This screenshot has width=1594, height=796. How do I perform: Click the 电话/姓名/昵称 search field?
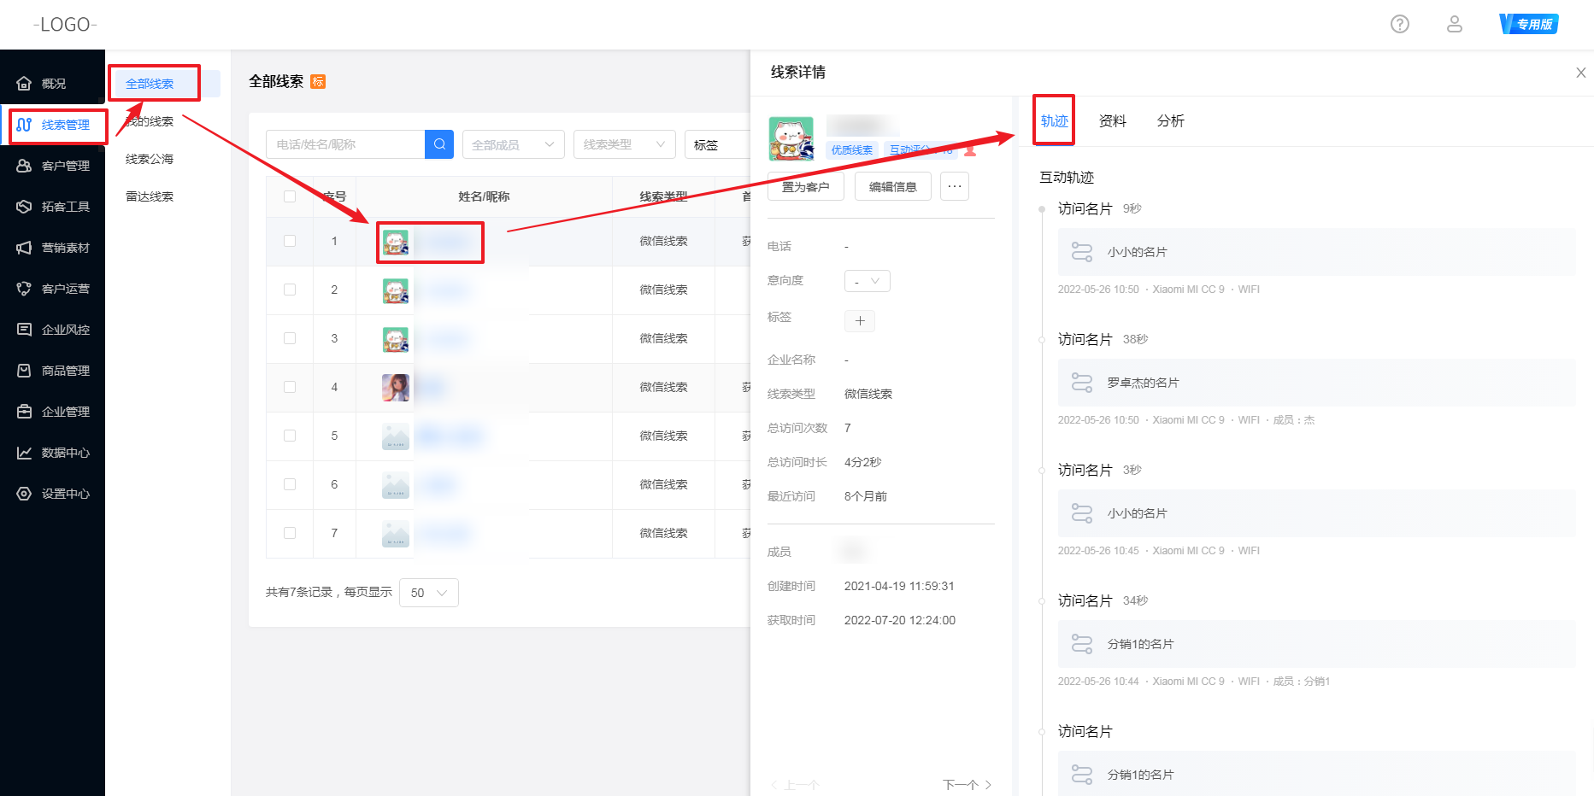click(x=345, y=144)
